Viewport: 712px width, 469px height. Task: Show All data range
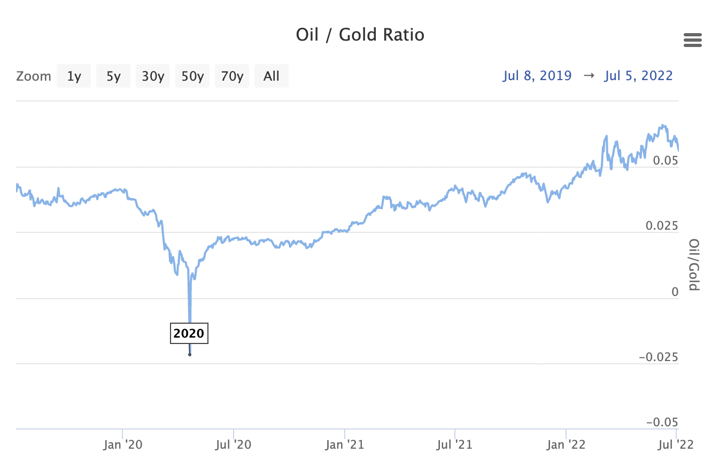[x=272, y=76]
